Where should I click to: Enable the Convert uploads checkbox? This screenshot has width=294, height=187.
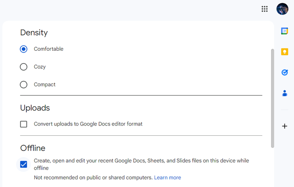pos(24,124)
